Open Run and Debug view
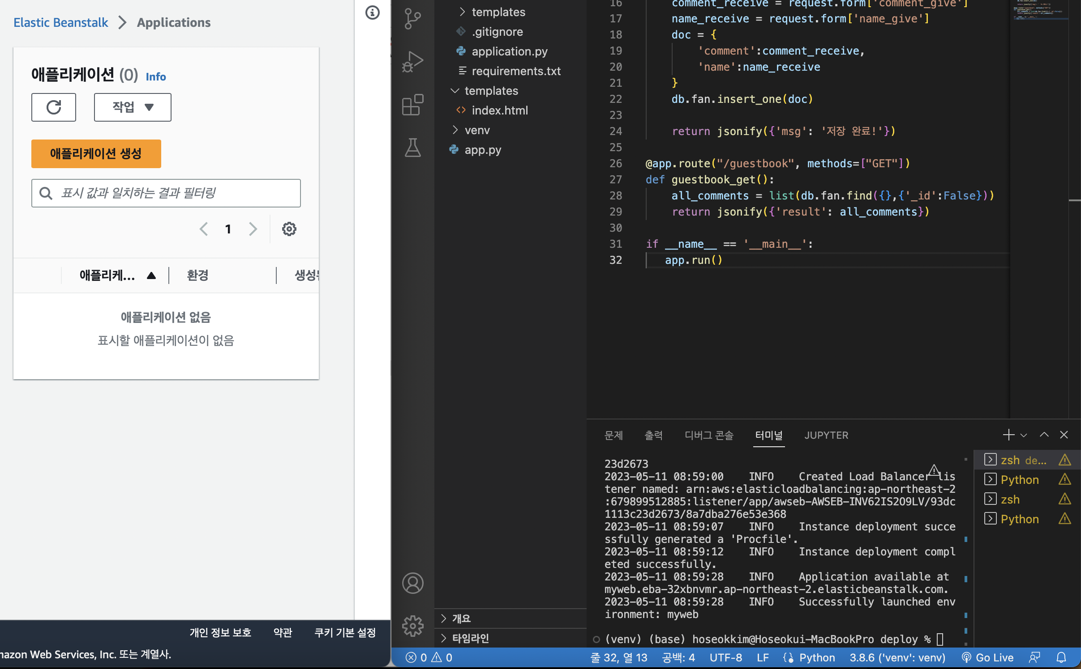 point(412,62)
